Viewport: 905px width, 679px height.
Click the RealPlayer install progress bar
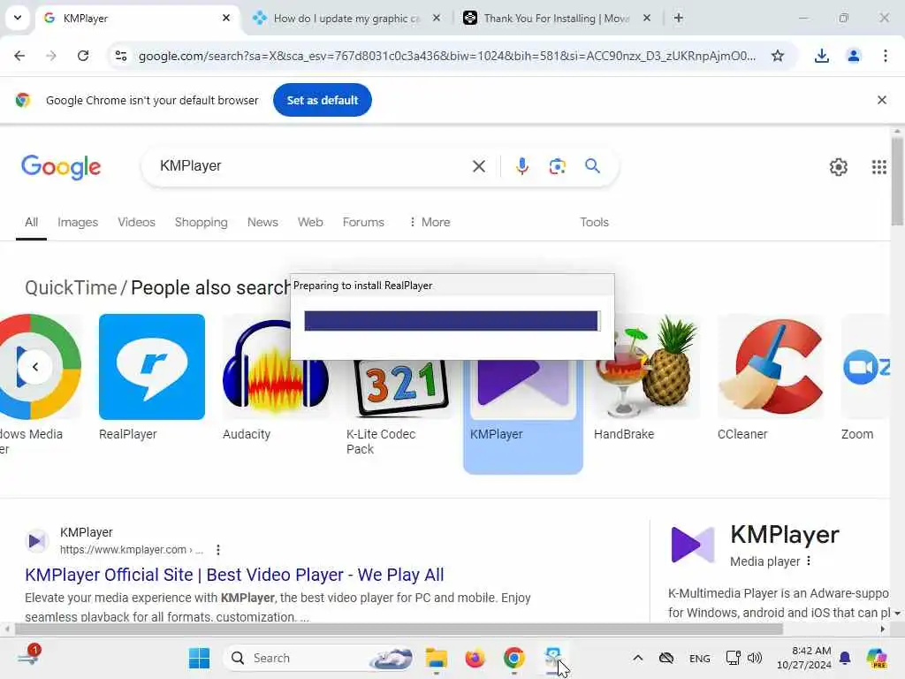coord(452,321)
